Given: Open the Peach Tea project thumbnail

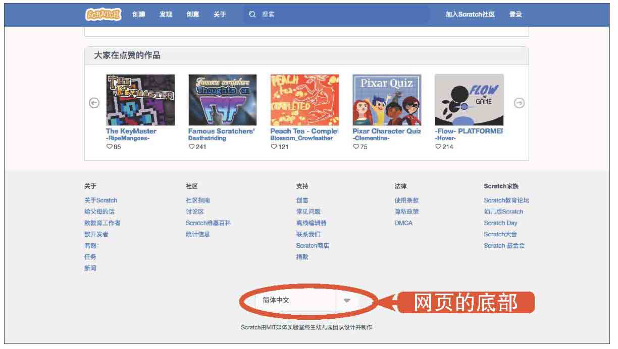Looking at the screenshot, I should click(x=304, y=100).
